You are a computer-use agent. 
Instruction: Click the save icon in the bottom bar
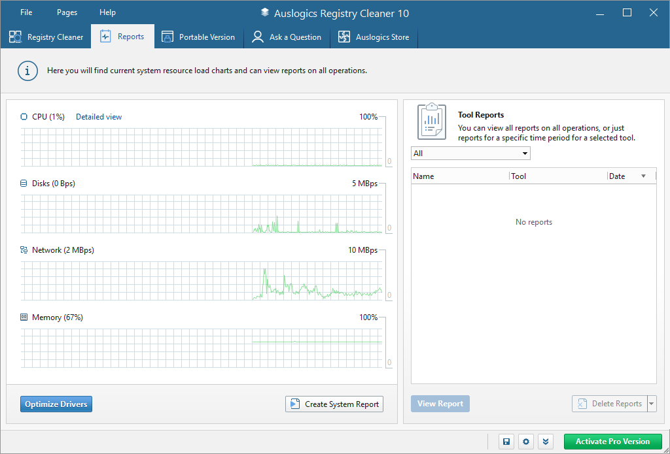point(506,442)
